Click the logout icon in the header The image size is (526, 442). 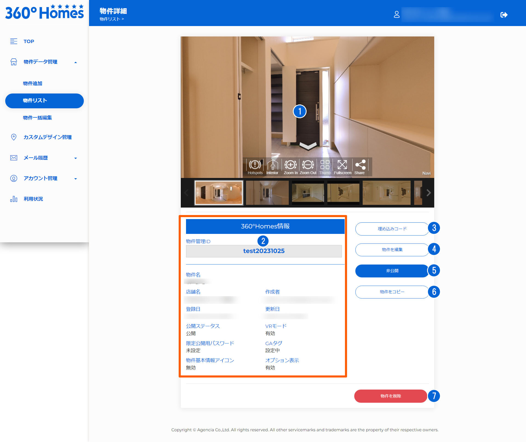tap(504, 15)
